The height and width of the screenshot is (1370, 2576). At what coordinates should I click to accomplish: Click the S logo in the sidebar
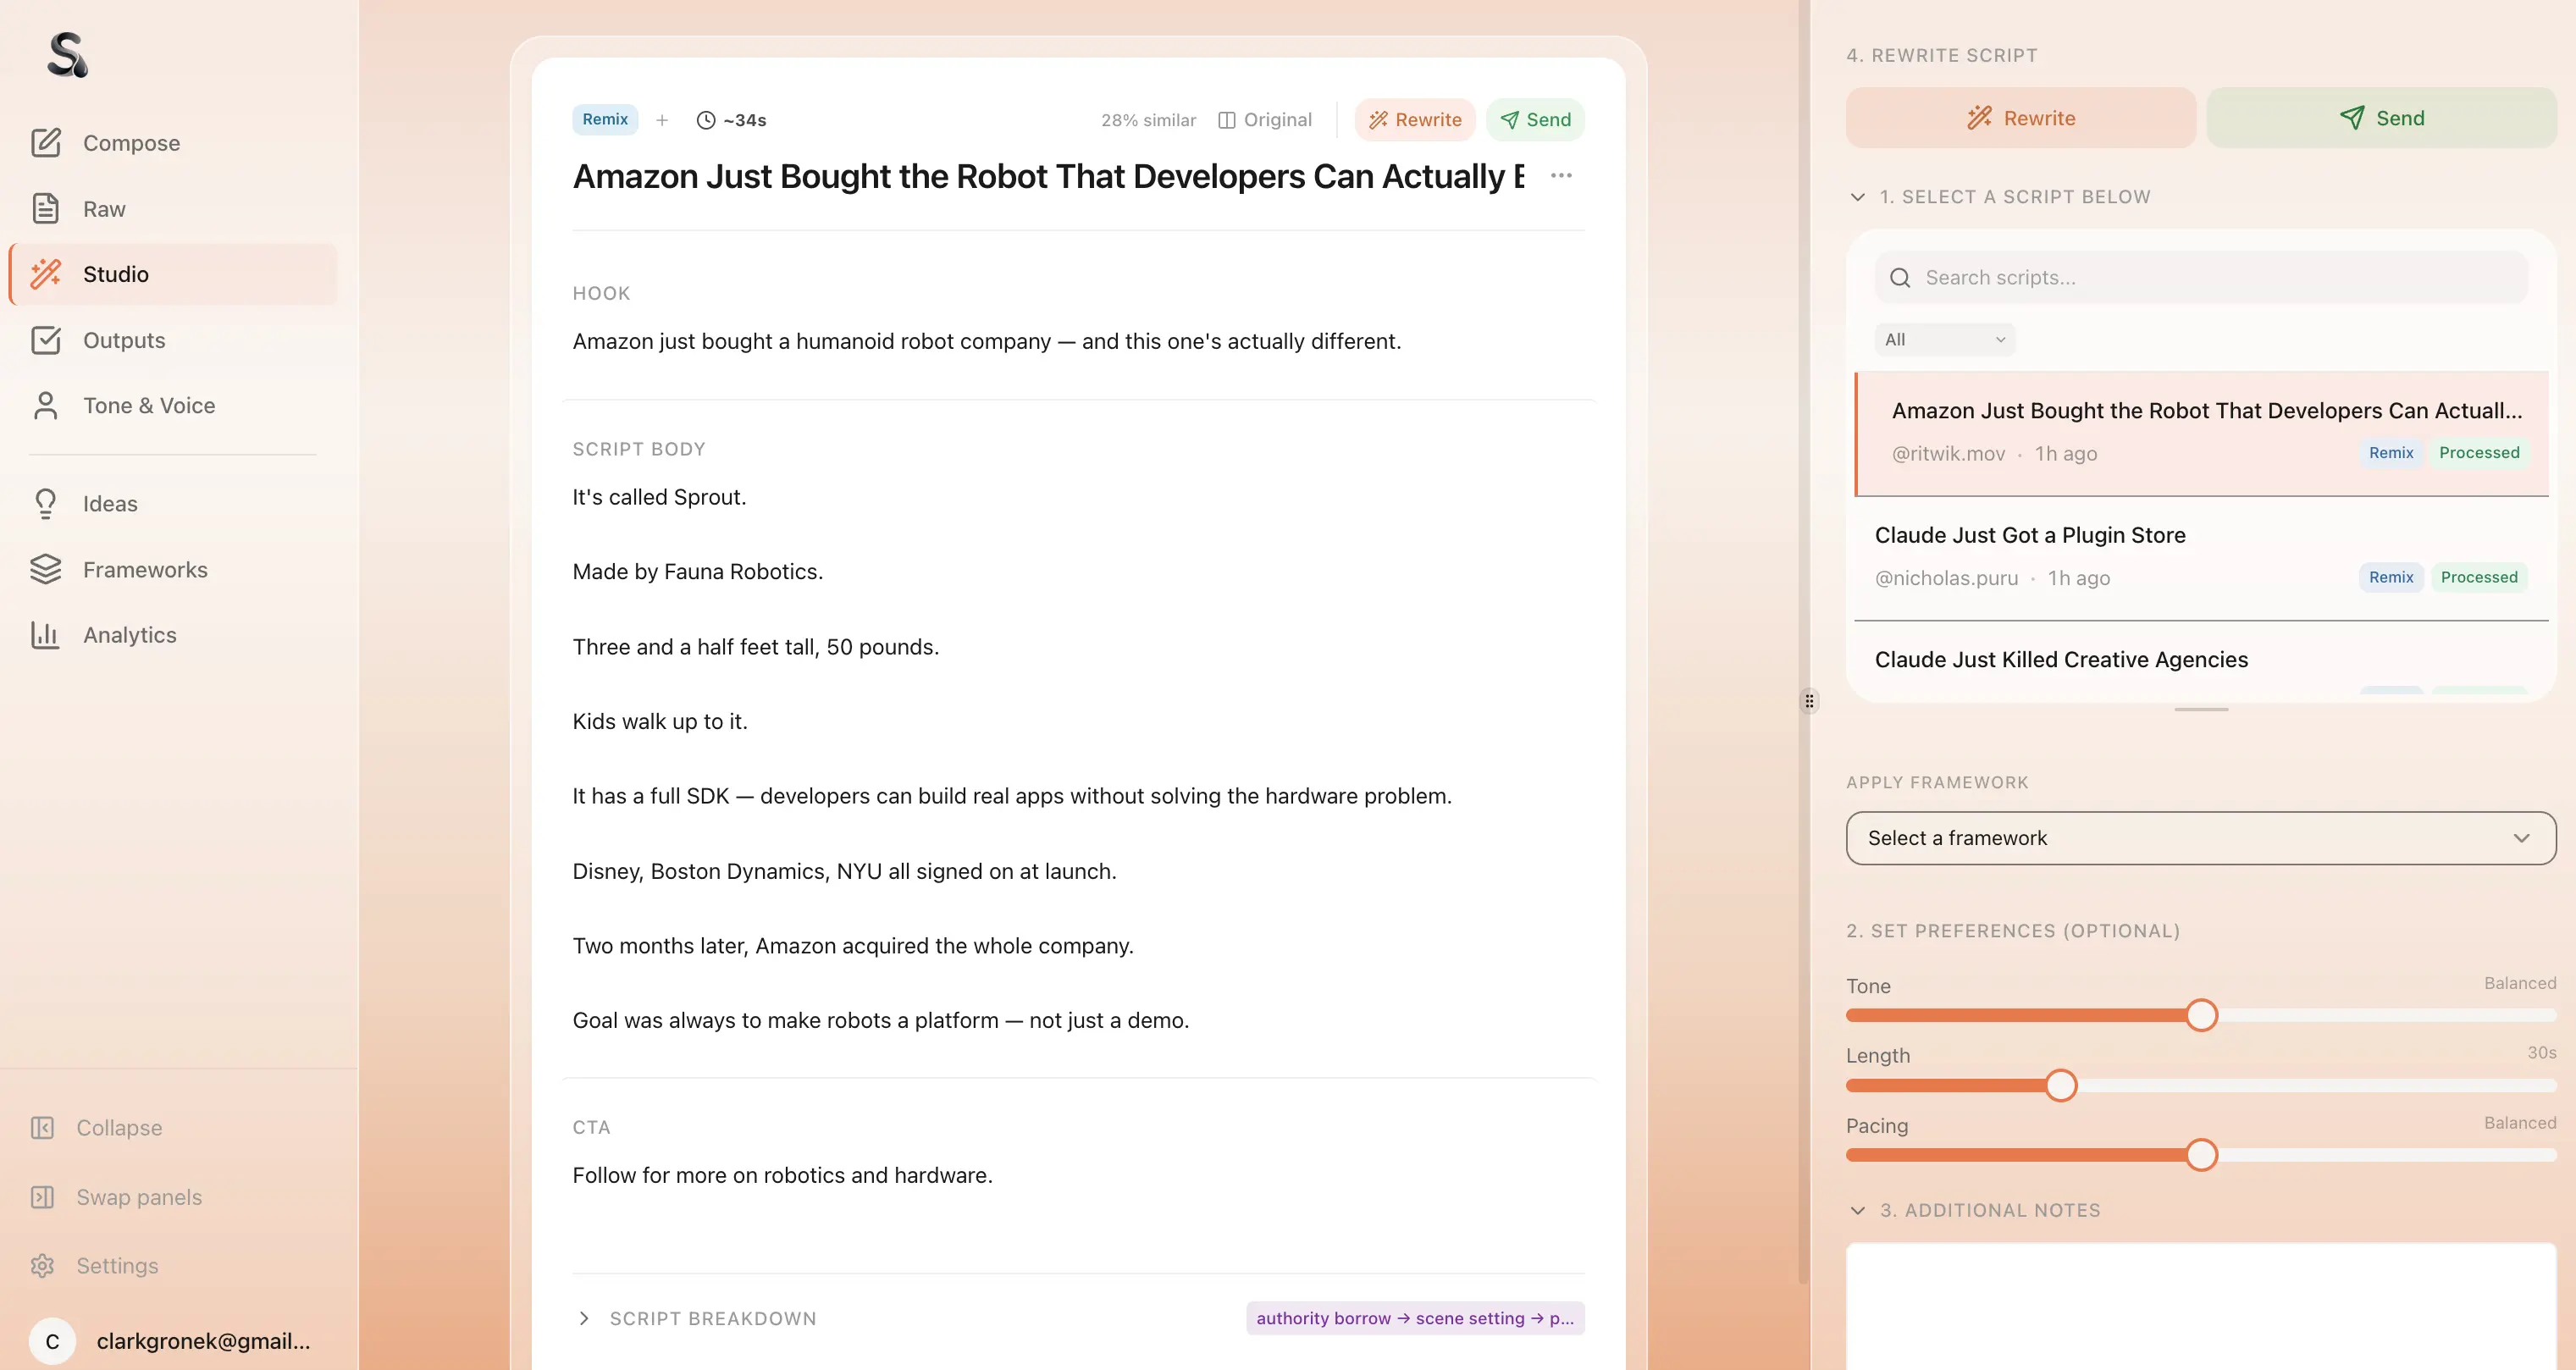[67, 54]
